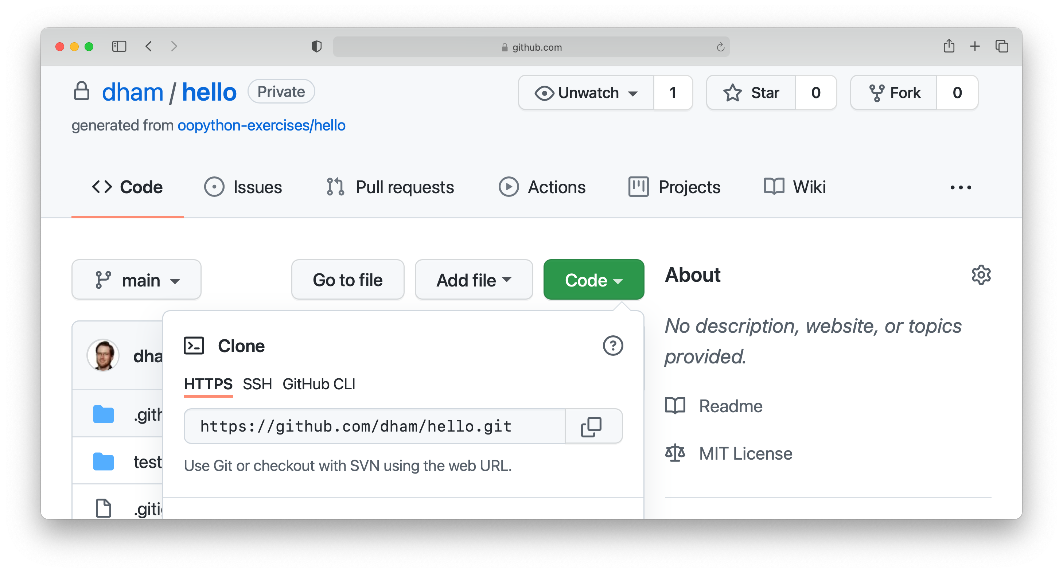The width and height of the screenshot is (1063, 573).
Task: View the watchers count 1
Action: click(x=673, y=93)
